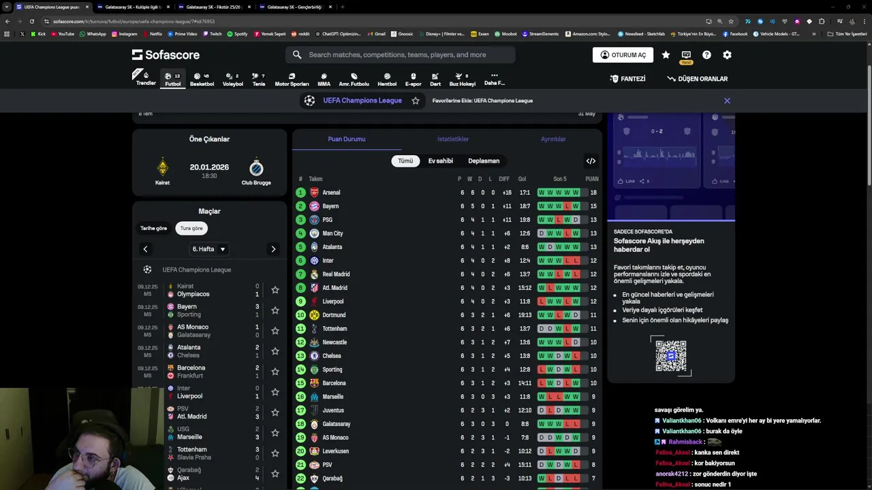This screenshot has height=490, width=872.
Task: Select the Ev sahibi standings filter
Action: tap(440, 161)
